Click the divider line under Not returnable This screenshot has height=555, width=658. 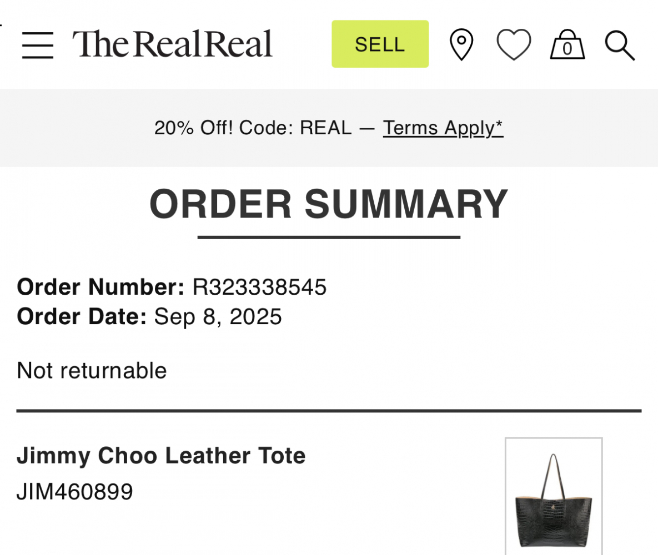click(329, 411)
